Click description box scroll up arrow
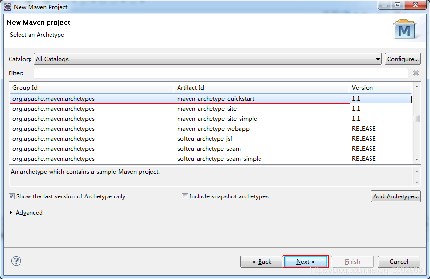 [x=417, y=171]
